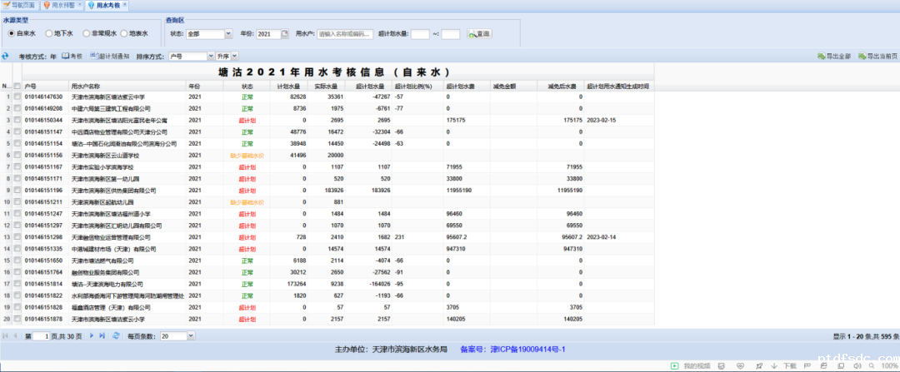Select 自来水 water source radio
Screen dimensions: 900x372
point(12,34)
